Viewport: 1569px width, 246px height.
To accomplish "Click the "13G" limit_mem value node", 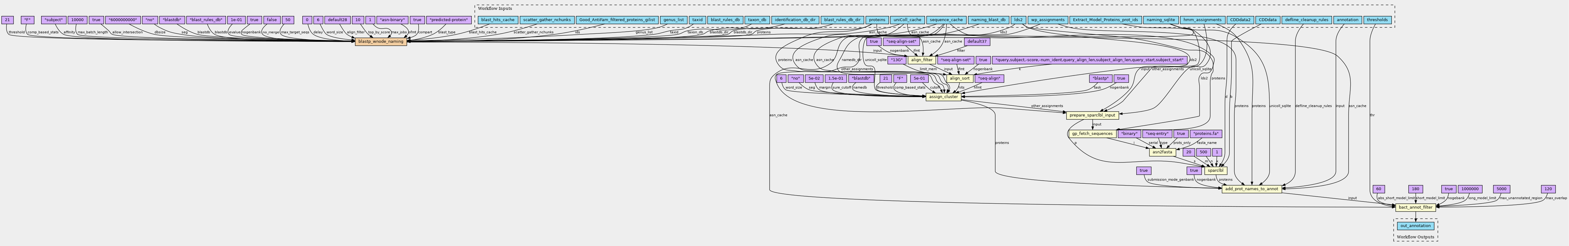I will click(896, 60).
